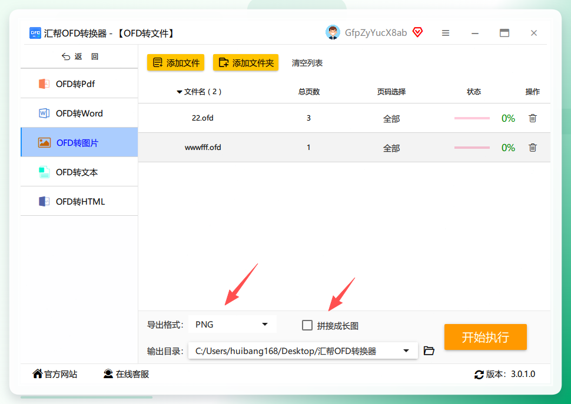
Task: Browse output folder with folder icon
Action: 429,350
